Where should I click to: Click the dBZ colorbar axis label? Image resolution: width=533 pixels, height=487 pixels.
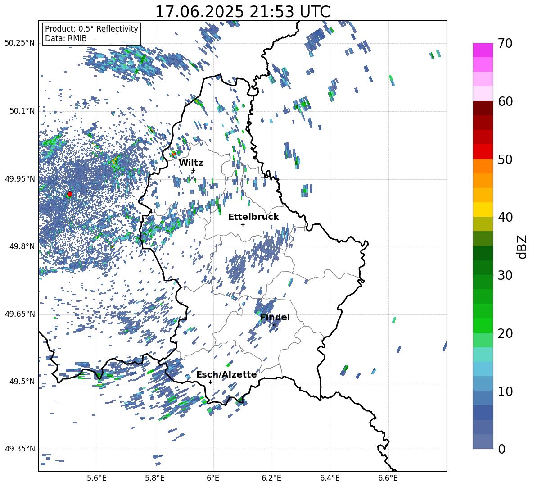tap(523, 246)
